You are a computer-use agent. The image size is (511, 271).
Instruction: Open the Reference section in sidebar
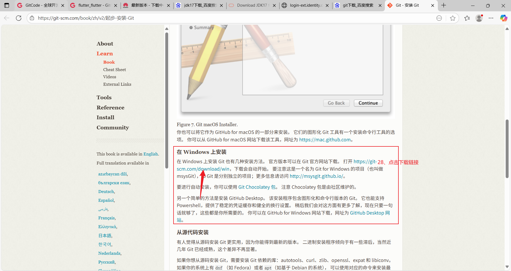coord(110,108)
